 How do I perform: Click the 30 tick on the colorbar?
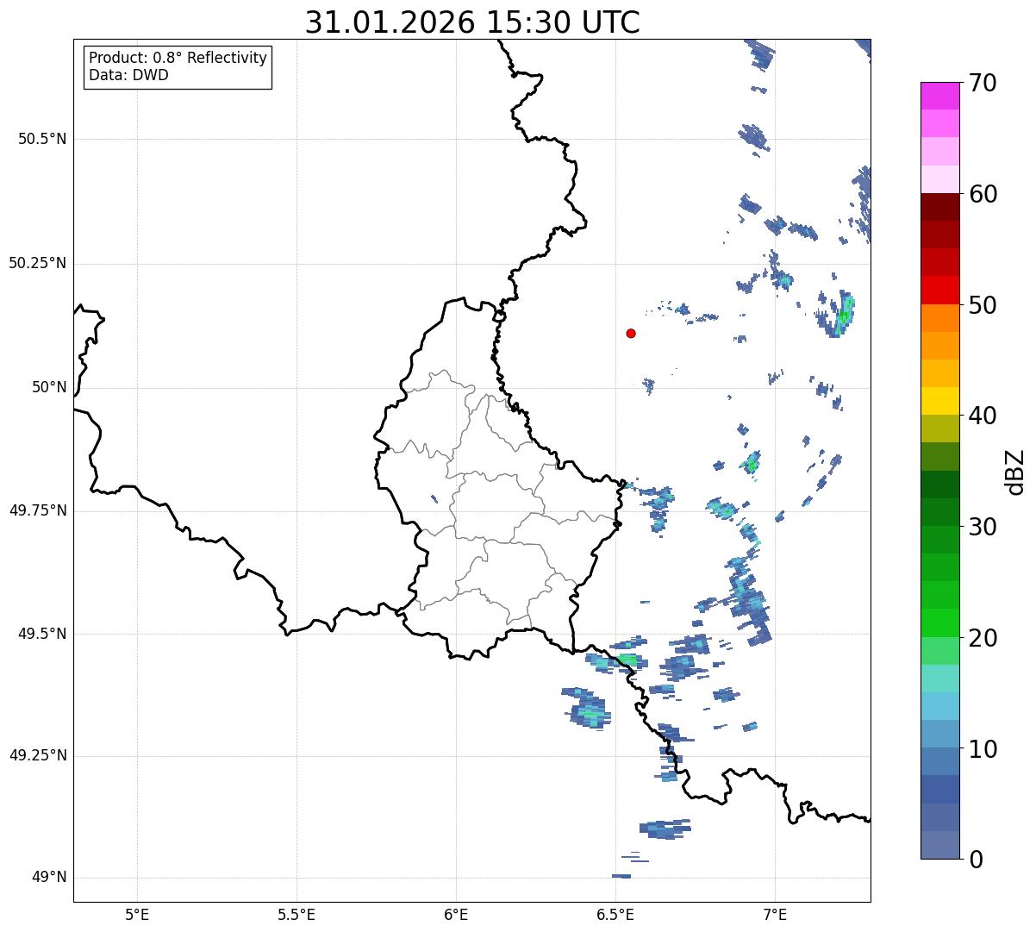tap(983, 527)
